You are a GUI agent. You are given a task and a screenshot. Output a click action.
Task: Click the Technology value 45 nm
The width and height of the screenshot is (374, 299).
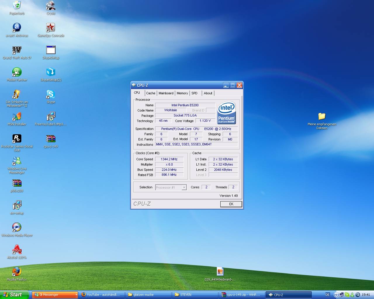163,121
